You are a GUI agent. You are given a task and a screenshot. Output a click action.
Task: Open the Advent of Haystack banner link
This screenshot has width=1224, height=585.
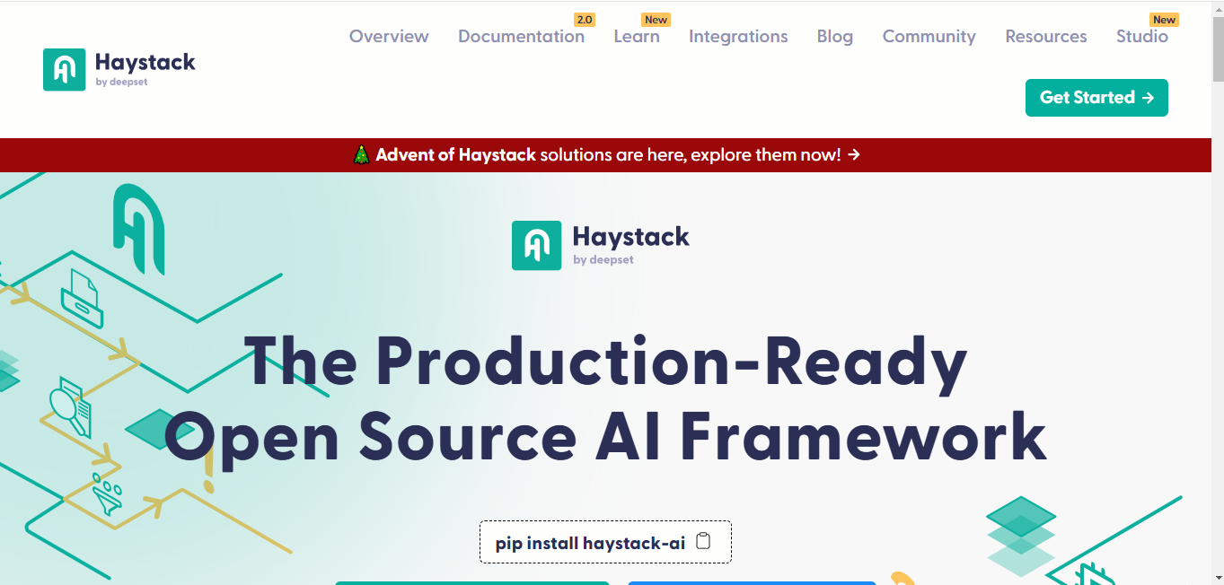pyautogui.click(x=607, y=154)
